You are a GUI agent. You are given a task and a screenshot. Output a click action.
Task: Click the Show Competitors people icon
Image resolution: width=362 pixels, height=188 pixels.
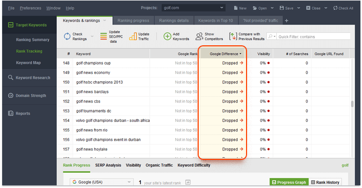199,36
